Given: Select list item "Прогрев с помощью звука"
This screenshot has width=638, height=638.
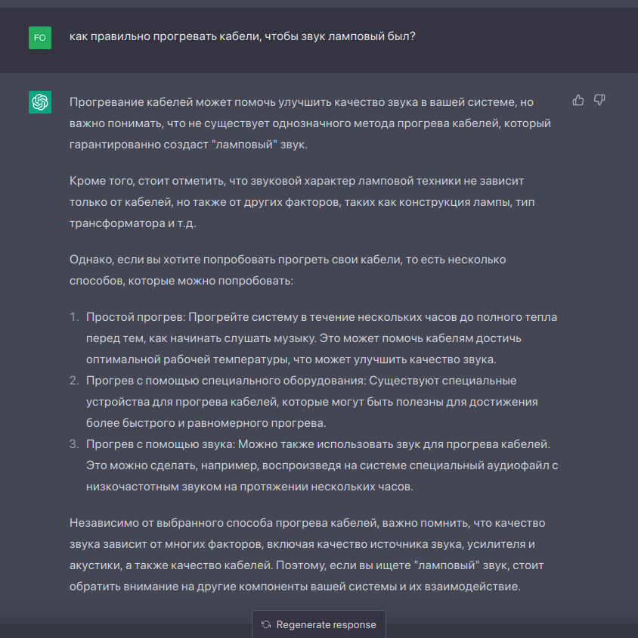Looking at the screenshot, I should point(321,465).
